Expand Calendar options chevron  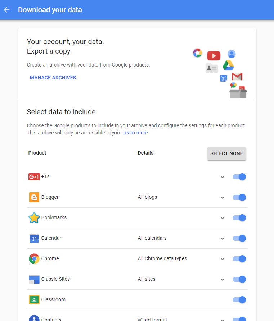tap(223, 238)
